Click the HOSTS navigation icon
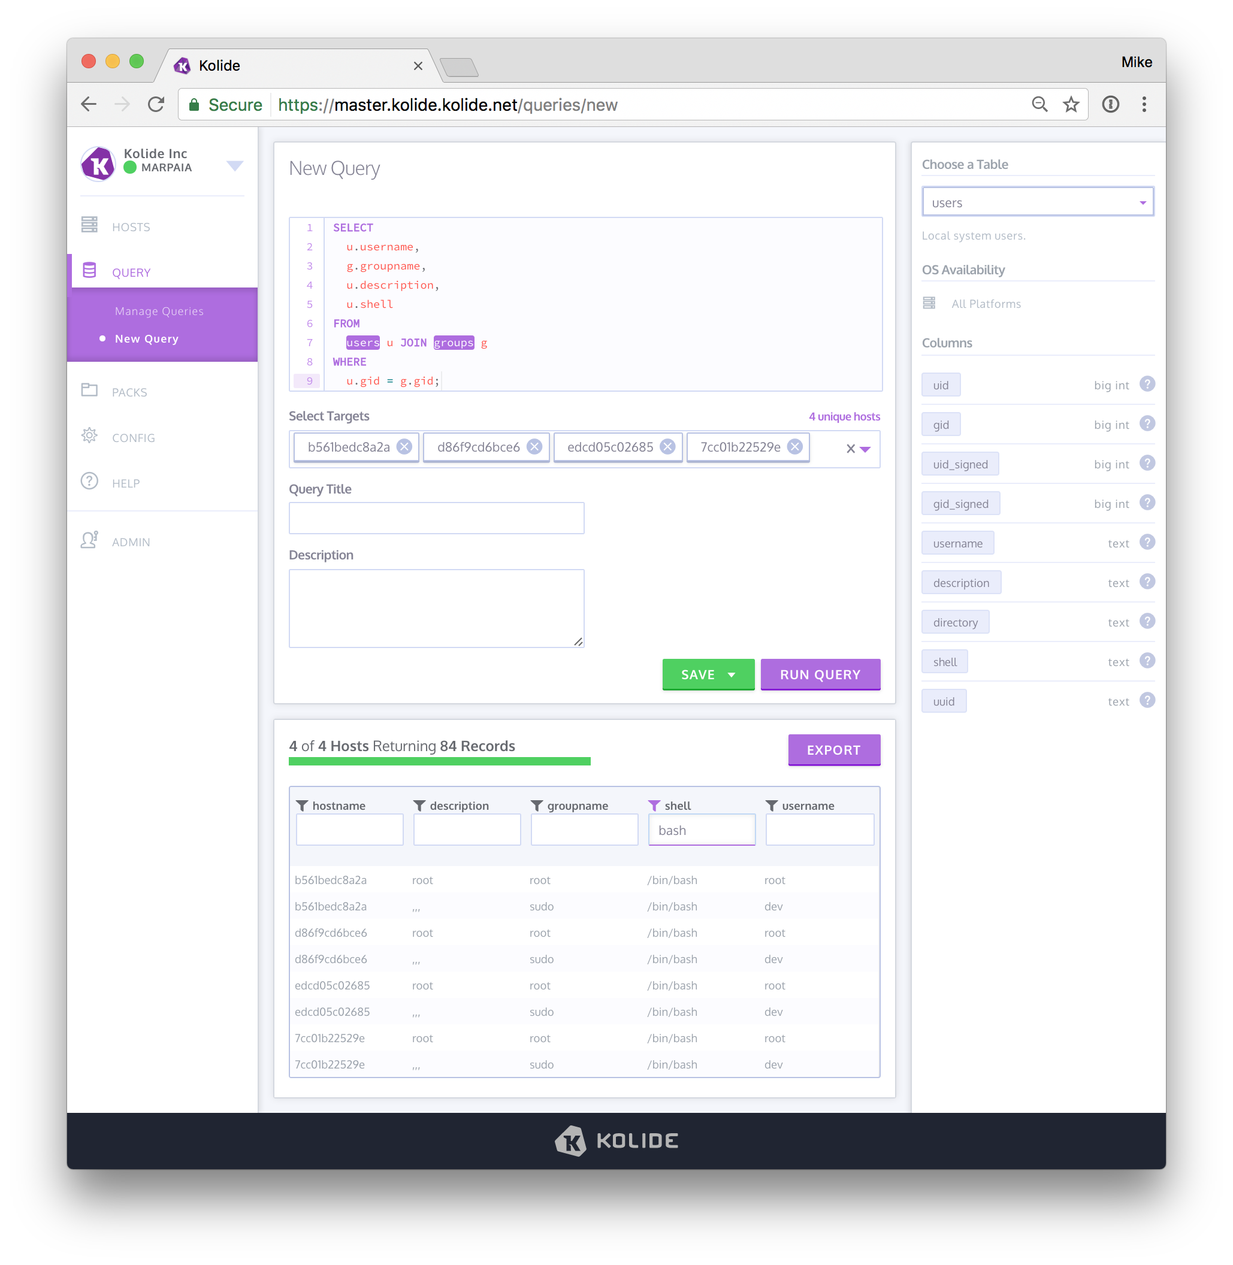This screenshot has width=1233, height=1265. click(92, 226)
